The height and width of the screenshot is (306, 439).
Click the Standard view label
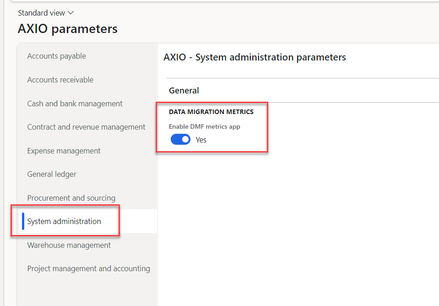coord(41,12)
